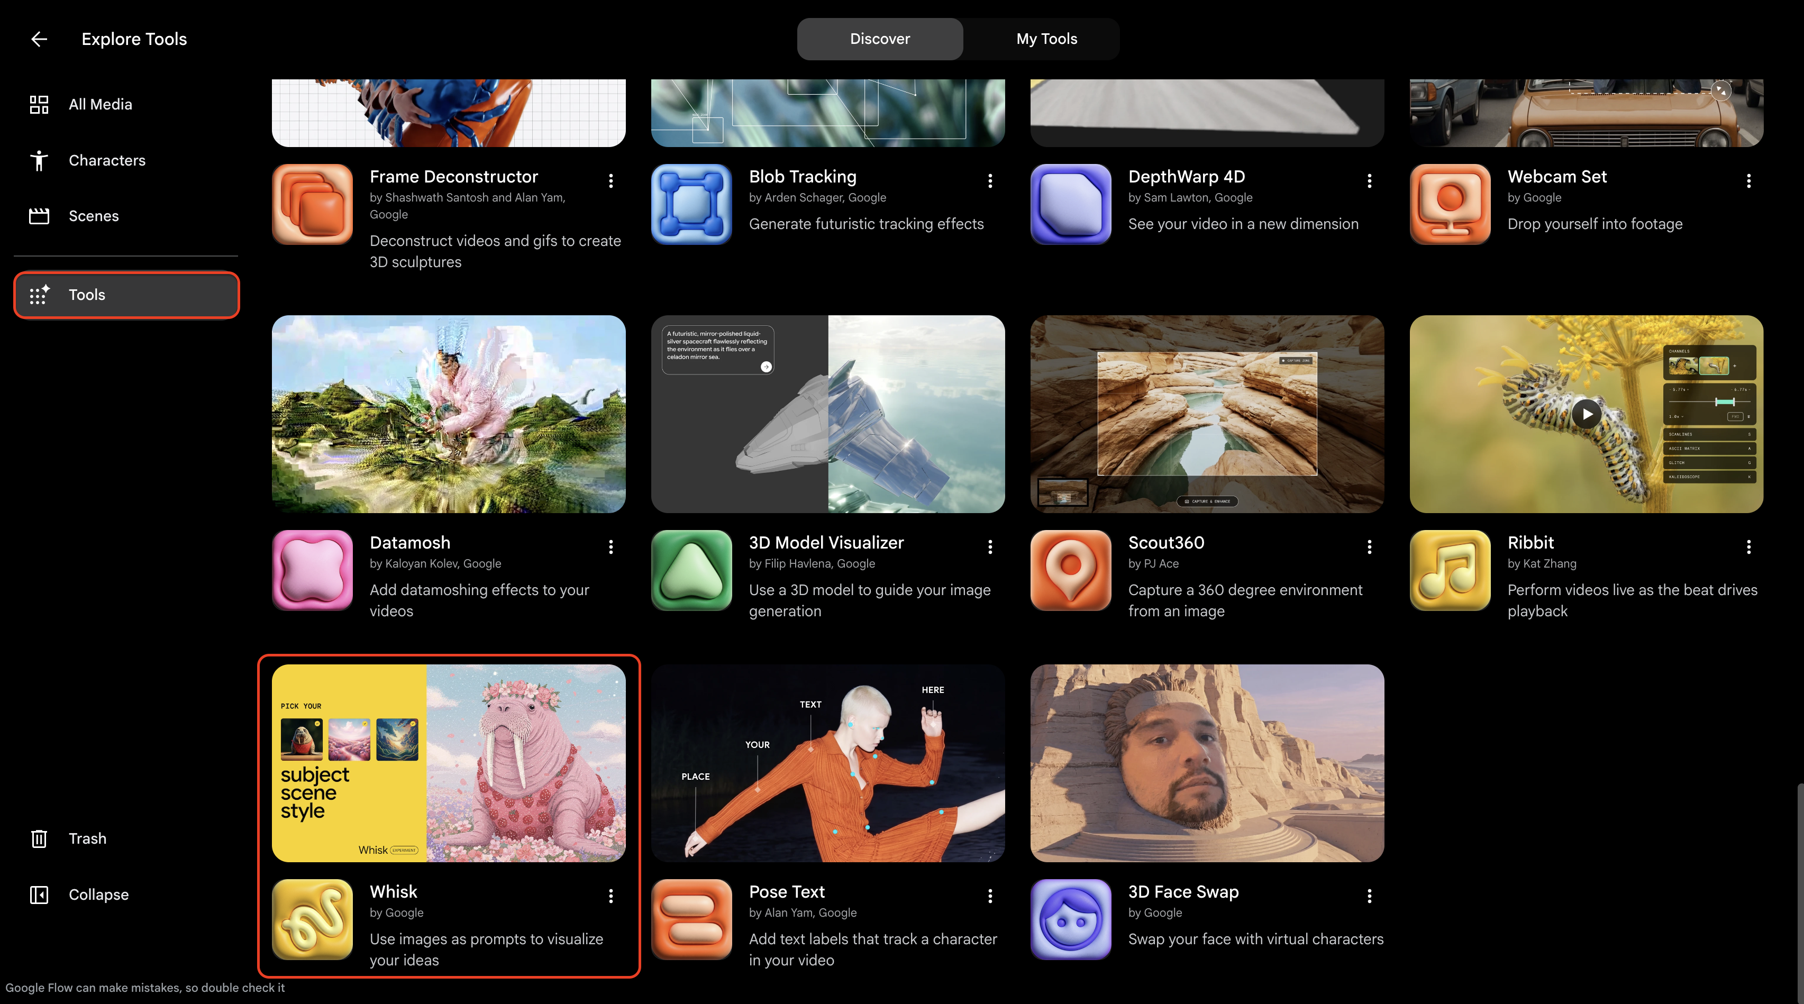Click 'Drop yourself into footage' description
Viewport: 1804px width, 1004px height.
[x=1596, y=224]
